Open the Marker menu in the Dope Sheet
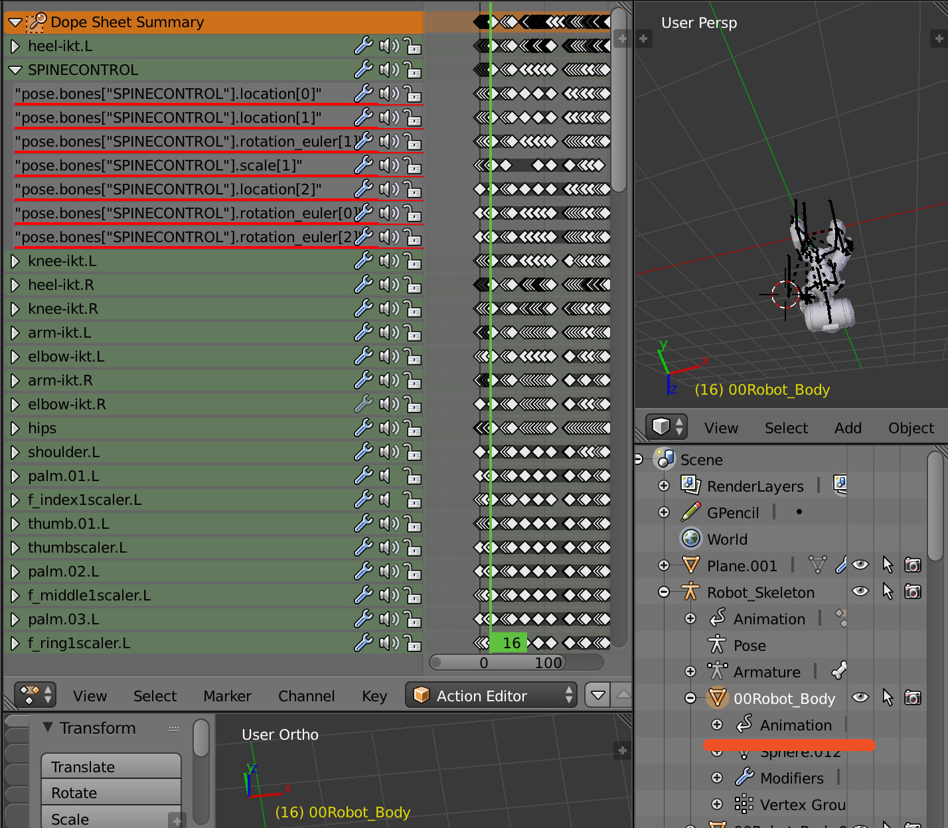 (227, 696)
